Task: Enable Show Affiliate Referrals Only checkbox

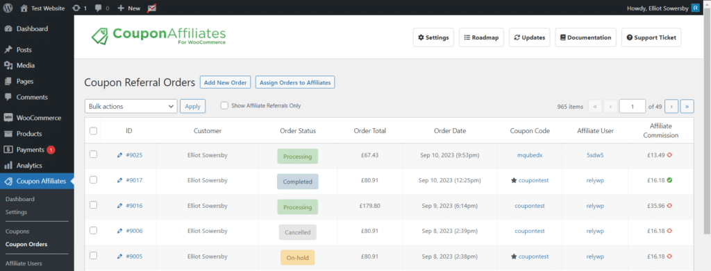Action: (224, 105)
